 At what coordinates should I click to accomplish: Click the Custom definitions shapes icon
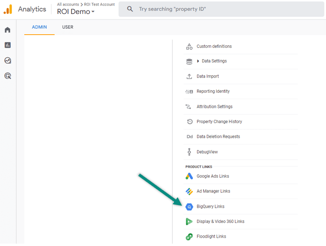189,47
